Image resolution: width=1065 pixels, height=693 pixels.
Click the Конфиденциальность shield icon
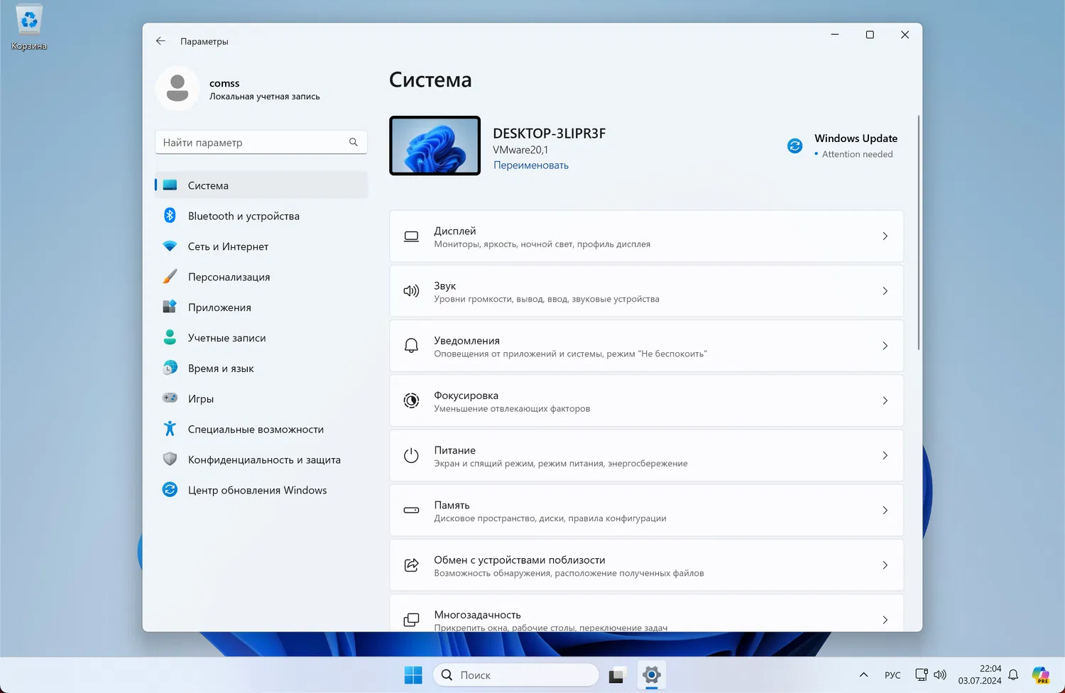(x=170, y=459)
